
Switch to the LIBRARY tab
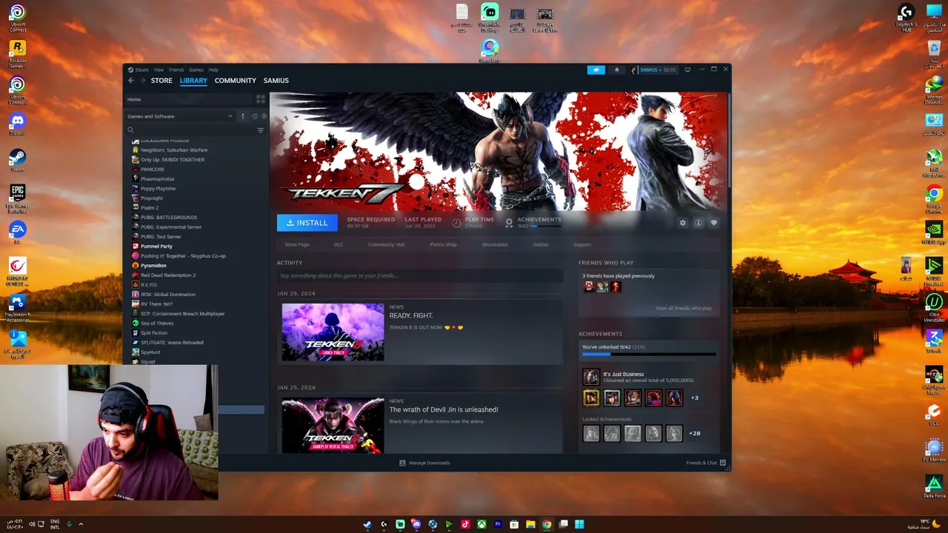[x=193, y=81]
